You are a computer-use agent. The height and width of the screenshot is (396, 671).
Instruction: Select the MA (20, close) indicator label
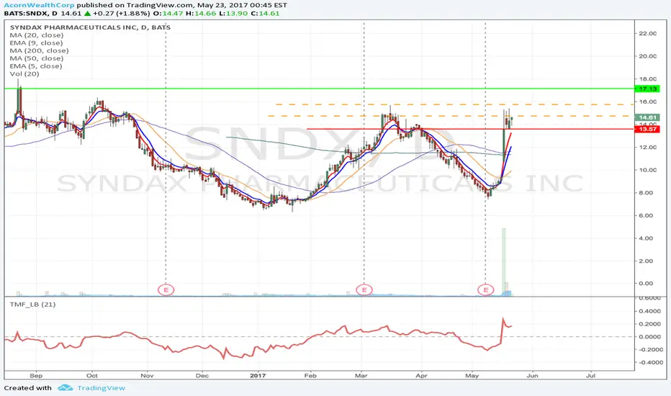[x=37, y=35]
